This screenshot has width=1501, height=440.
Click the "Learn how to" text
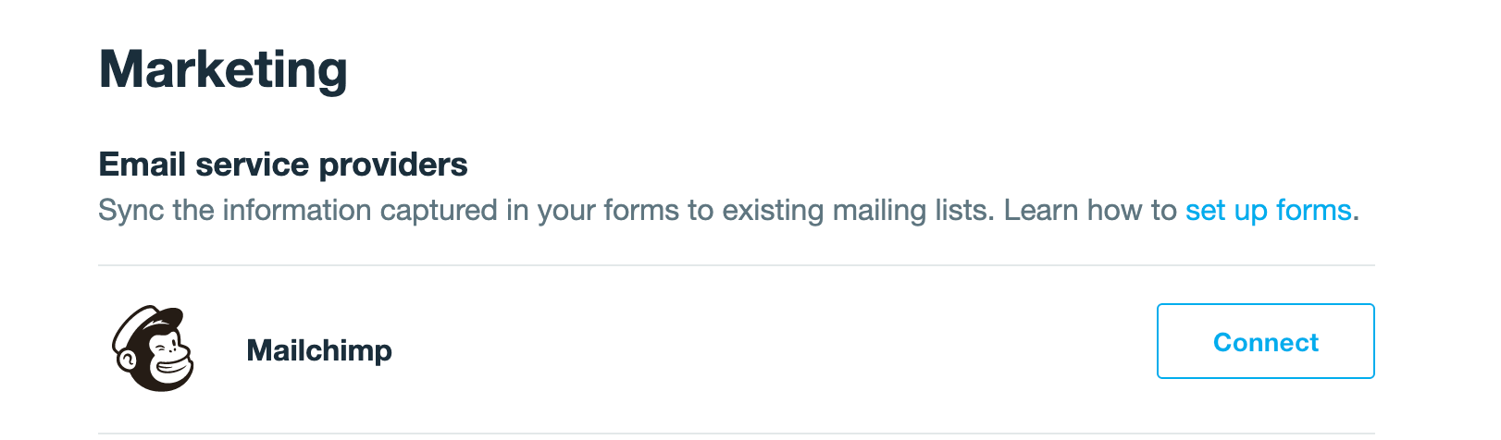coord(1089,211)
